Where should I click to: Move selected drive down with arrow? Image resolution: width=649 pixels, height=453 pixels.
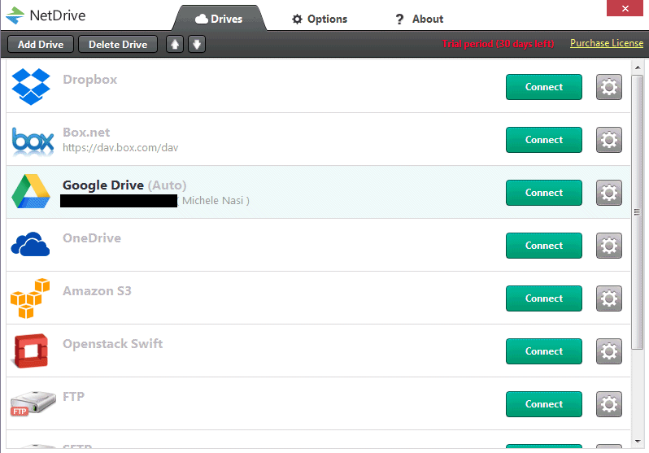point(197,44)
